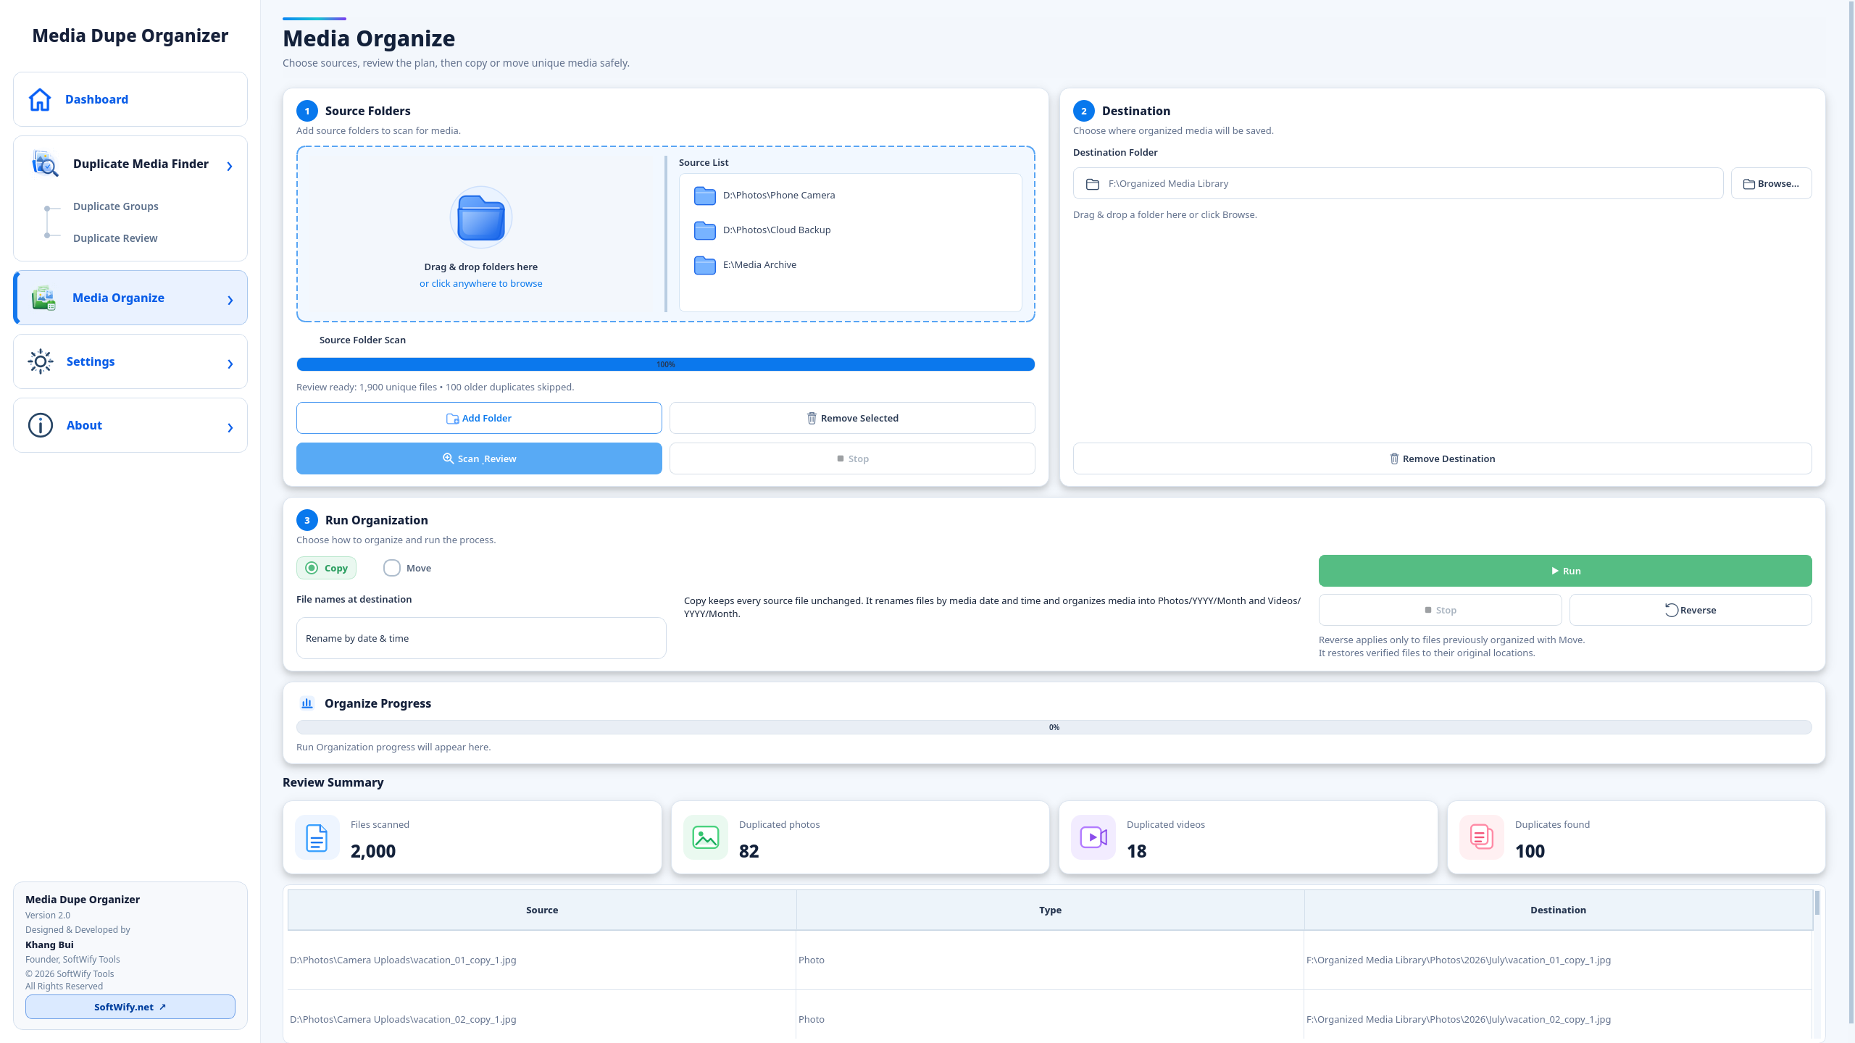
Task: Click the green Run button
Action: click(x=1565, y=571)
